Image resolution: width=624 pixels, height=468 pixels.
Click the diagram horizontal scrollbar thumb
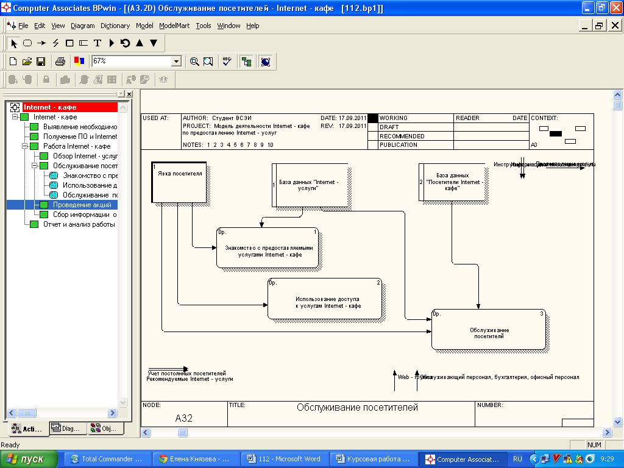point(182,432)
